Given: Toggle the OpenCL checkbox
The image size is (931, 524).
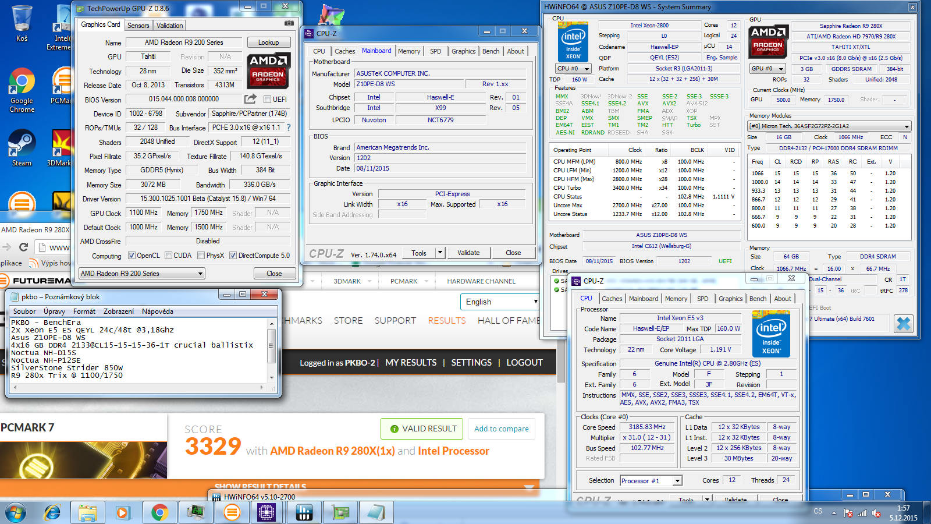Looking at the screenshot, I should point(132,256).
